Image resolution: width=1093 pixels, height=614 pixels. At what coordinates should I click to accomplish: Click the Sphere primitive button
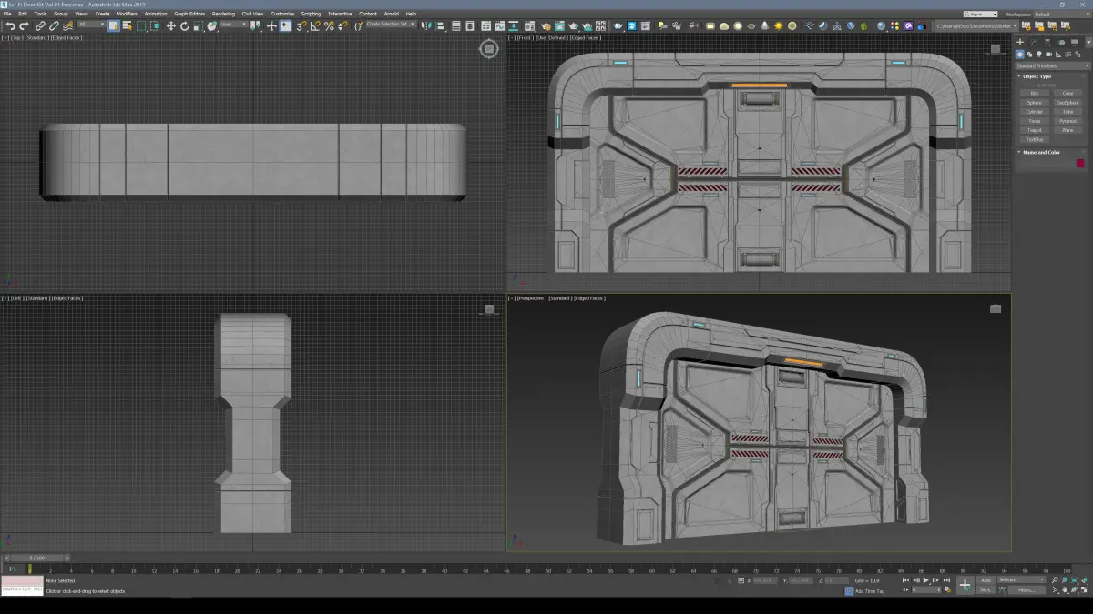coord(1035,103)
